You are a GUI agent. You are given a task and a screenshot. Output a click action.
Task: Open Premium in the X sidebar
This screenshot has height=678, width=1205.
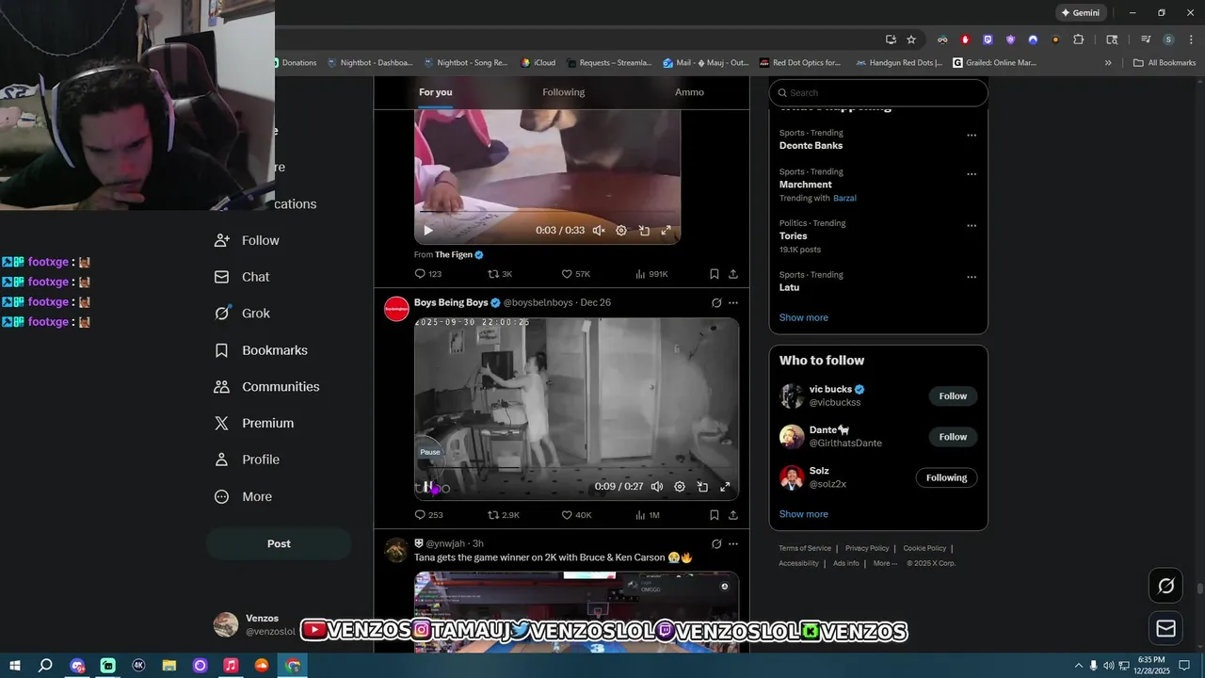[254, 424]
